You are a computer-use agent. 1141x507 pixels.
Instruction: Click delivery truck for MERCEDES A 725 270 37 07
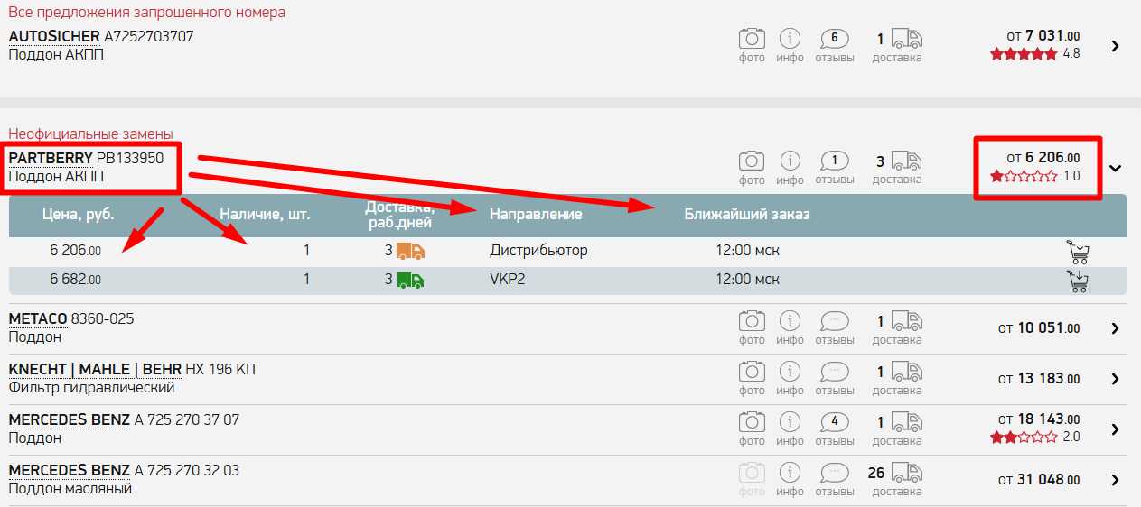pyautogui.click(x=907, y=421)
